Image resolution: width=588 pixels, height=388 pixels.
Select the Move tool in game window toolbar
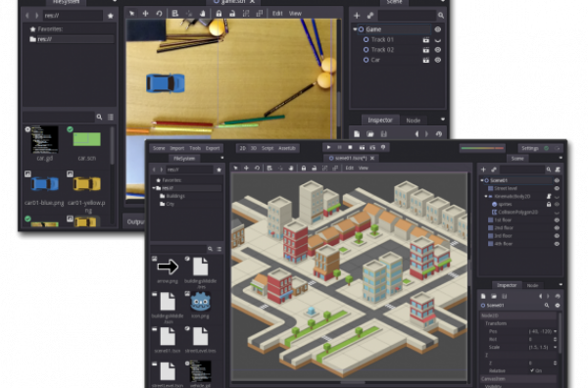click(x=145, y=14)
